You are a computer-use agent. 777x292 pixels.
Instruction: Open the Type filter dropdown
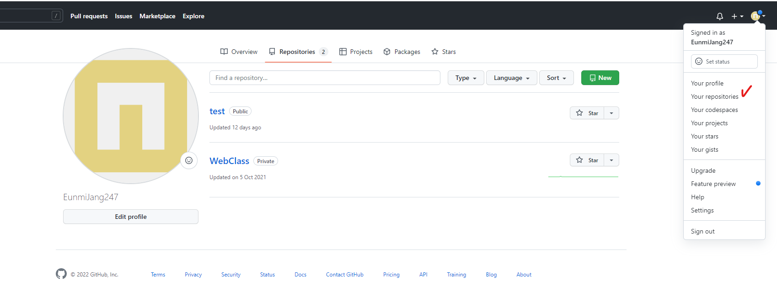pos(466,78)
